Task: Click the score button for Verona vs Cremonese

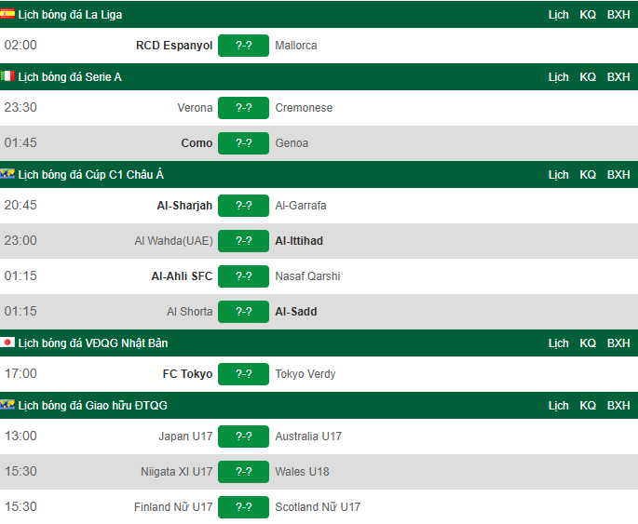Action: coord(243,108)
